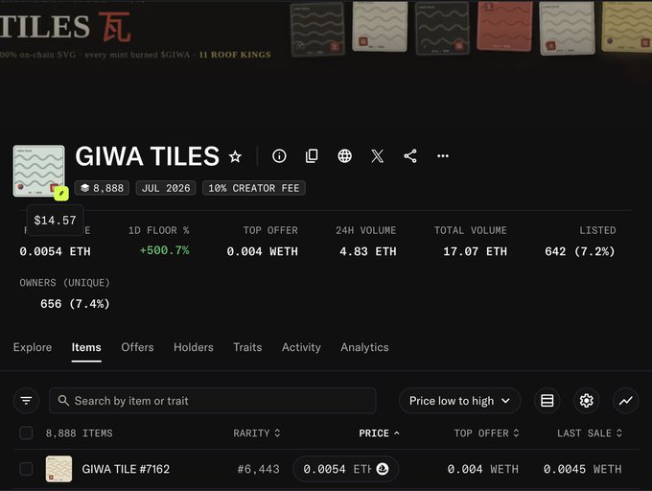Click the stacked items icon beside 8,888
This screenshot has height=491, width=652.
tap(85, 188)
